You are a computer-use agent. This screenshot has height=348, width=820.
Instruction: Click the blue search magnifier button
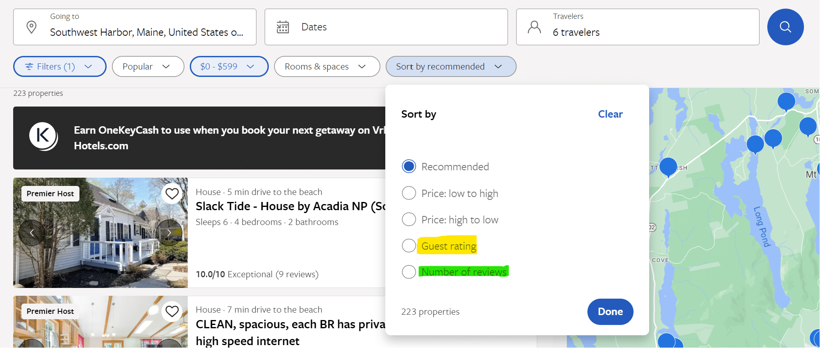pyautogui.click(x=785, y=27)
